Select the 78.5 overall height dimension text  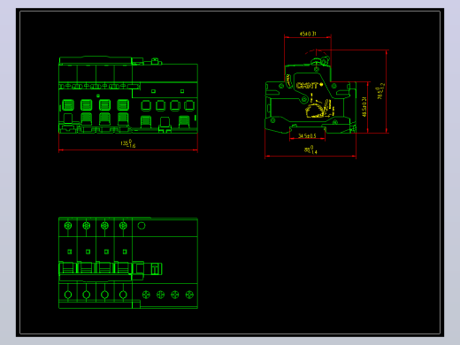(x=380, y=91)
